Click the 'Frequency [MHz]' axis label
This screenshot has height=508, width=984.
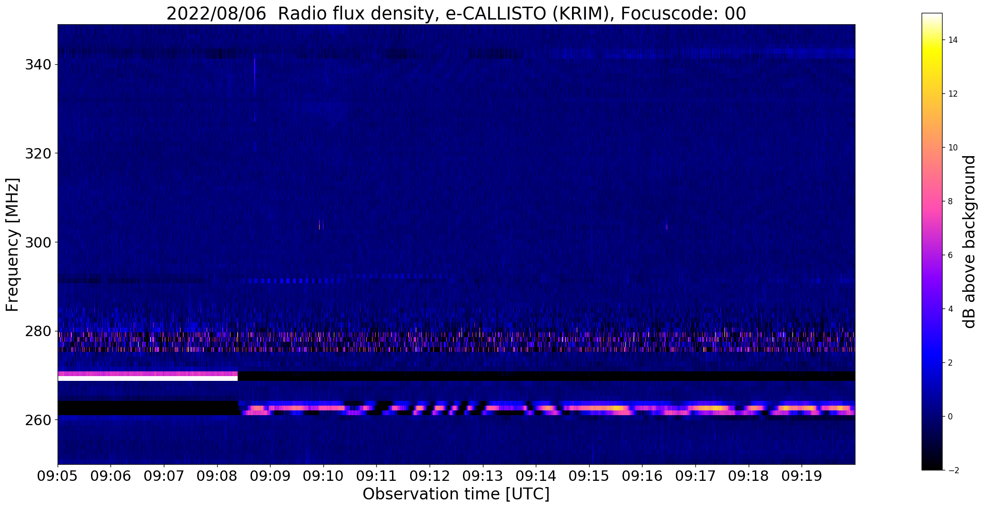pos(12,245)
